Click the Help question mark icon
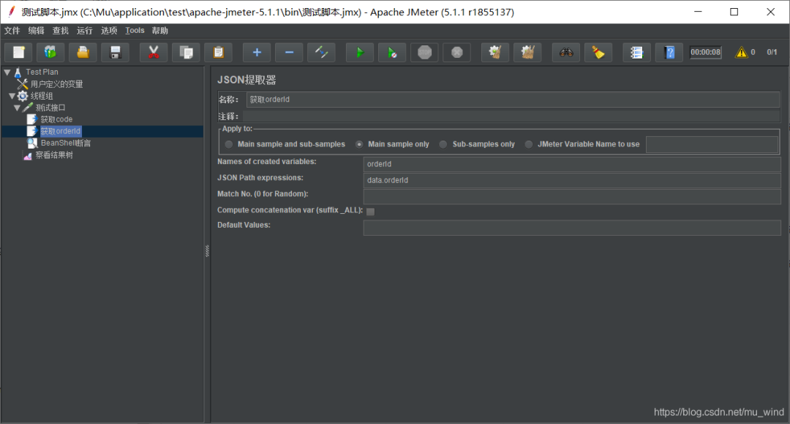The height and width of the screenshot is (424, 790). point(669,52)
